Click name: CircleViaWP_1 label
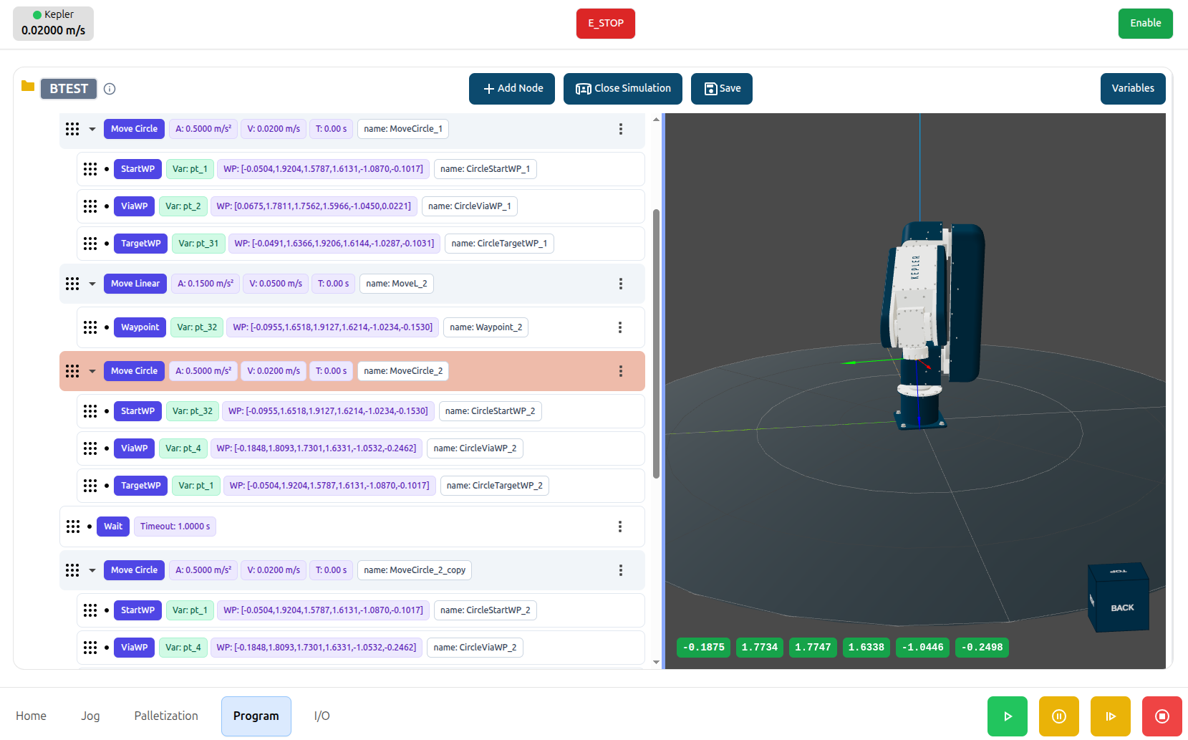The width and height of the screenshot is (1188, 740). (470, 206)
